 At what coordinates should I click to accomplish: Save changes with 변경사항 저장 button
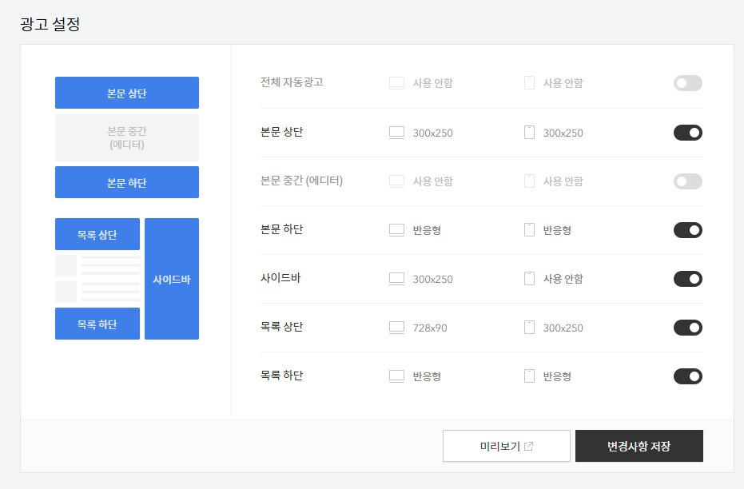point(639,446)
